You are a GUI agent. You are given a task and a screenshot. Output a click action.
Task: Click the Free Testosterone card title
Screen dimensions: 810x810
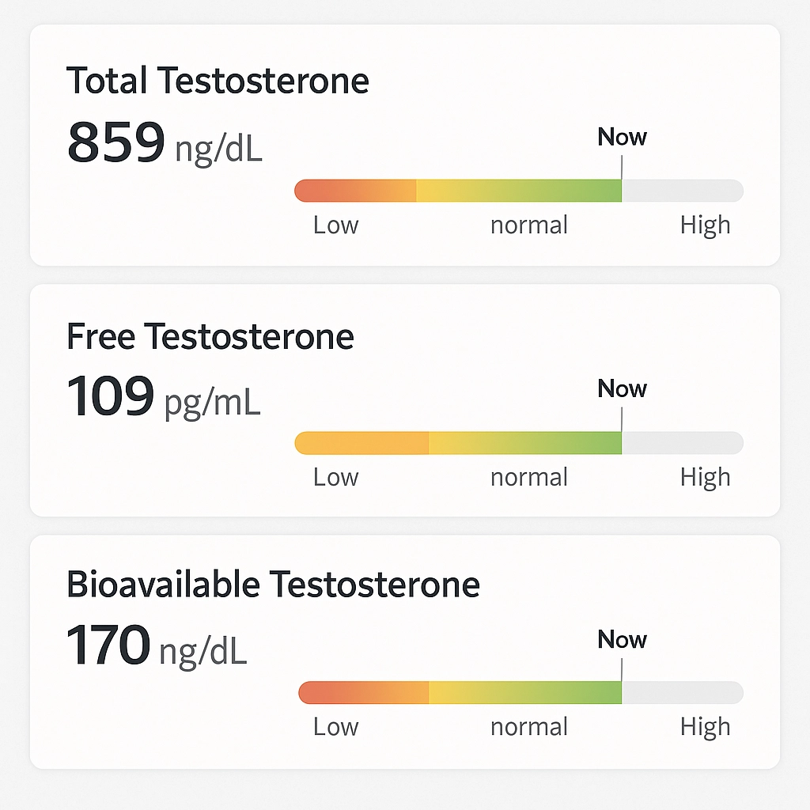coord(210,336)
